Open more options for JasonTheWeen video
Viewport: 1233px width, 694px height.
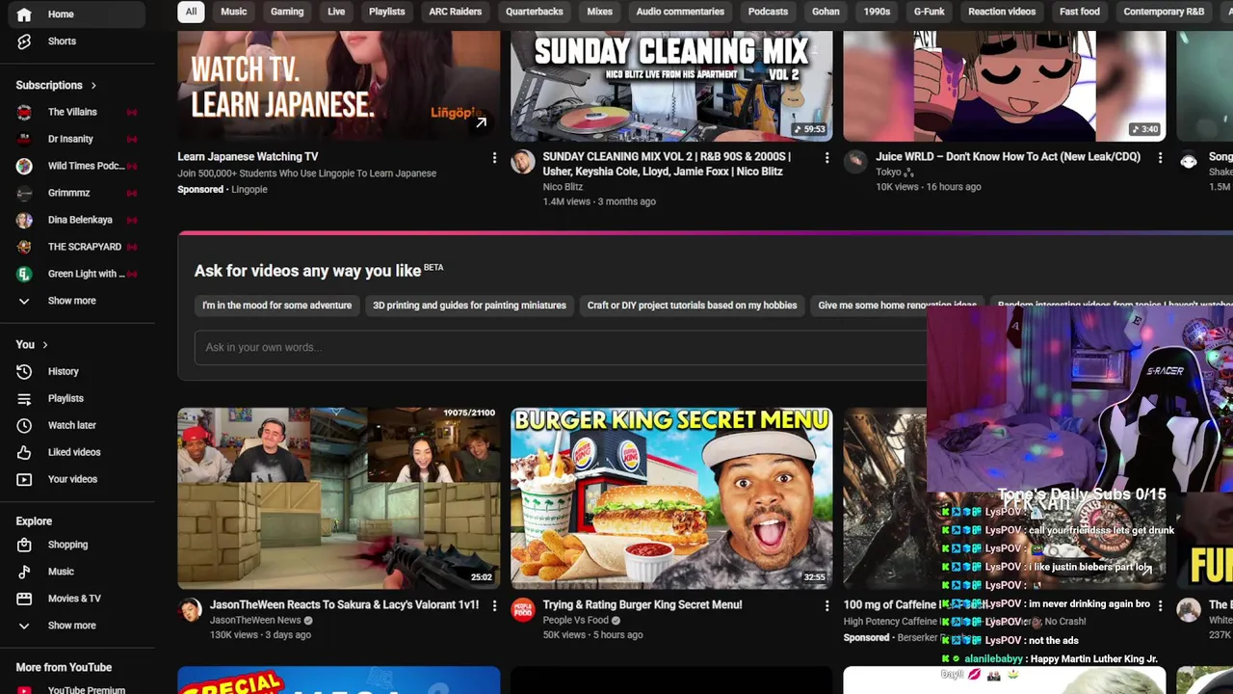494,605
